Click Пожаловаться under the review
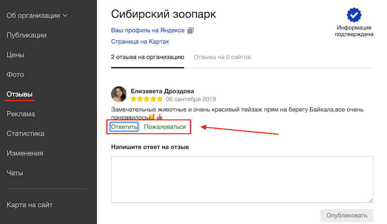Viewport: 387px width, 224px height. [165, 127]
